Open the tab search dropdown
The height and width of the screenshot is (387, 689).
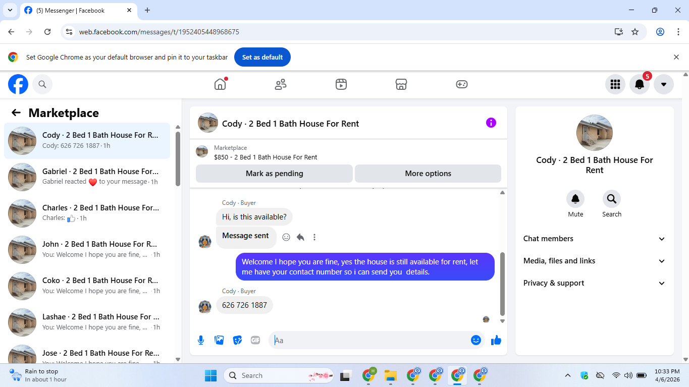pyautogui.click(x=10, y=10)
